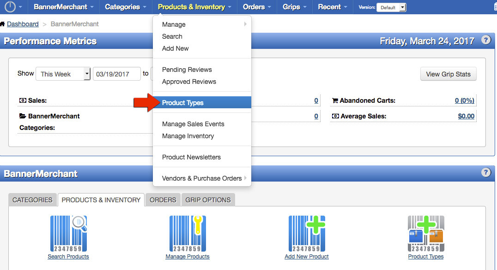Click Performance Metrics help question mark icon
Screen dimensions: 497x270
coord(485,40)
